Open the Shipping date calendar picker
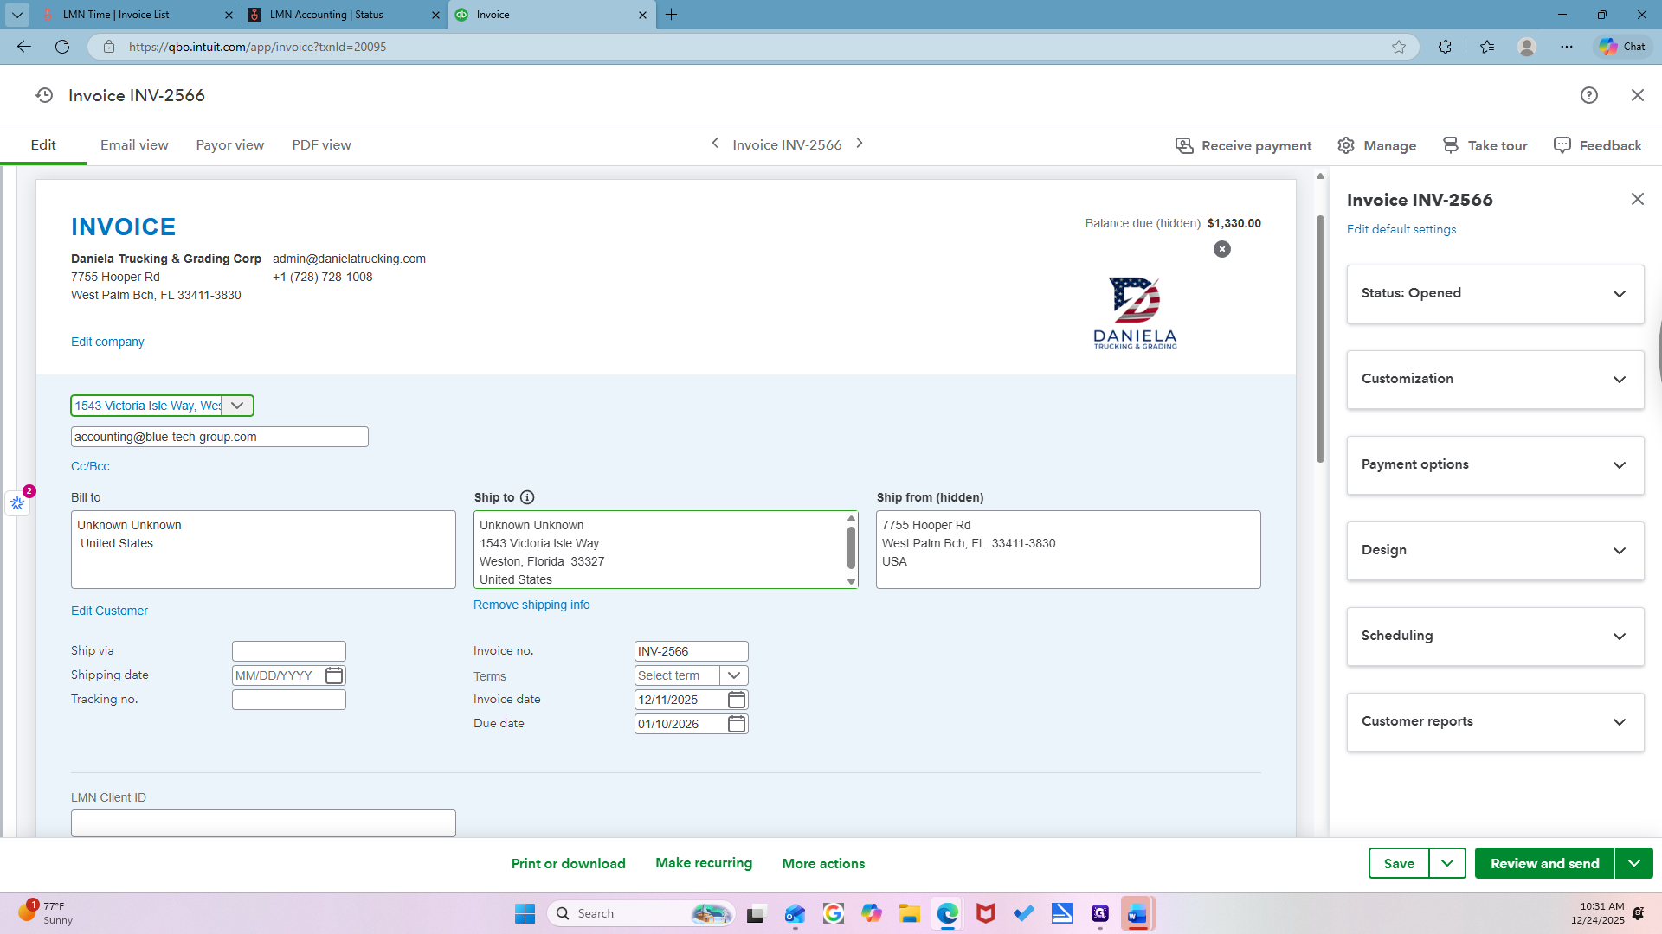The image size is (1662, 934). tap(334, 675)
